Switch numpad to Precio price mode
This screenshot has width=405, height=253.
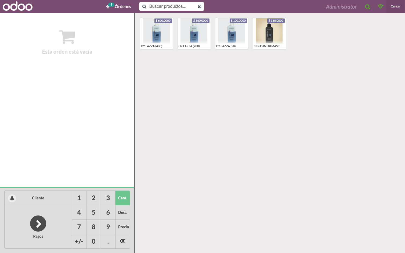[123, 227]
